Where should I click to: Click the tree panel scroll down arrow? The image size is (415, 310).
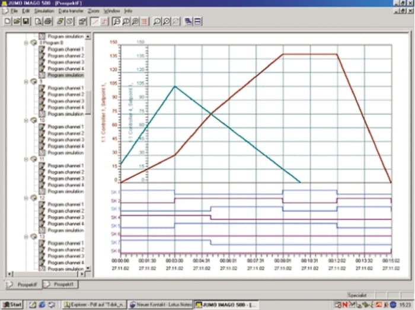tap(88, 268)
